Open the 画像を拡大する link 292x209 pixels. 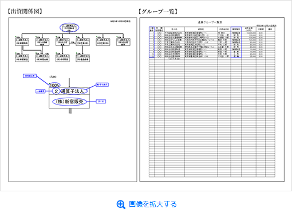pyautogui.click(x=153, y=204)
